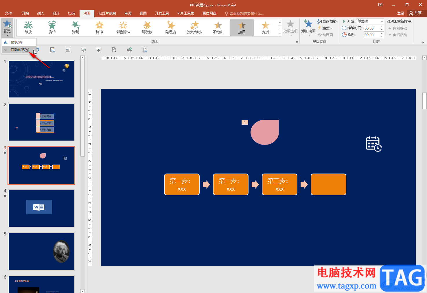The width and height of the screenshot is (427, 293).
Task: Apply the 彩色脉冲 emphasis effect
Action: click(123, 27)
